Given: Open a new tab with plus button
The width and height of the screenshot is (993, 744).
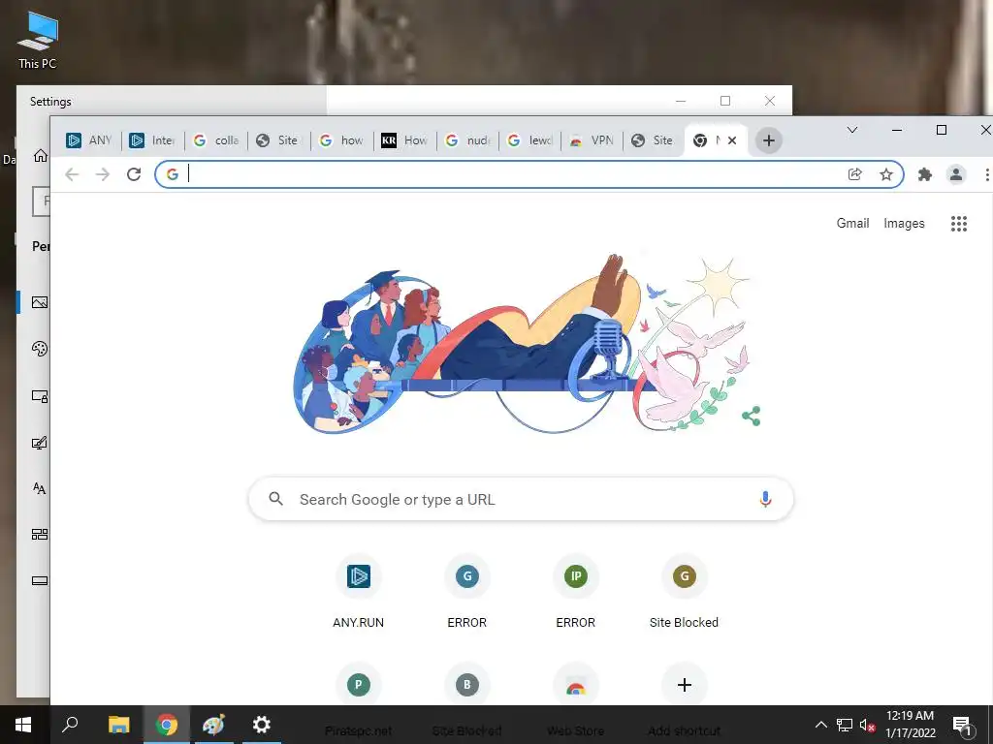Looking at the screenshot, I should pos(769,140).
